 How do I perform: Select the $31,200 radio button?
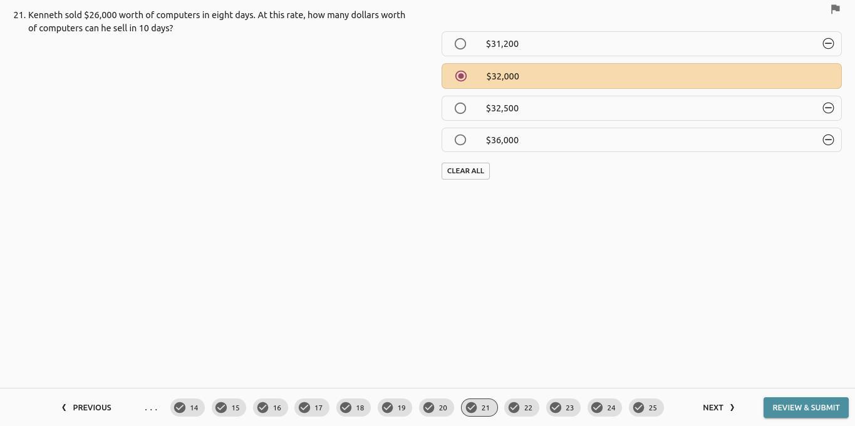460,44
